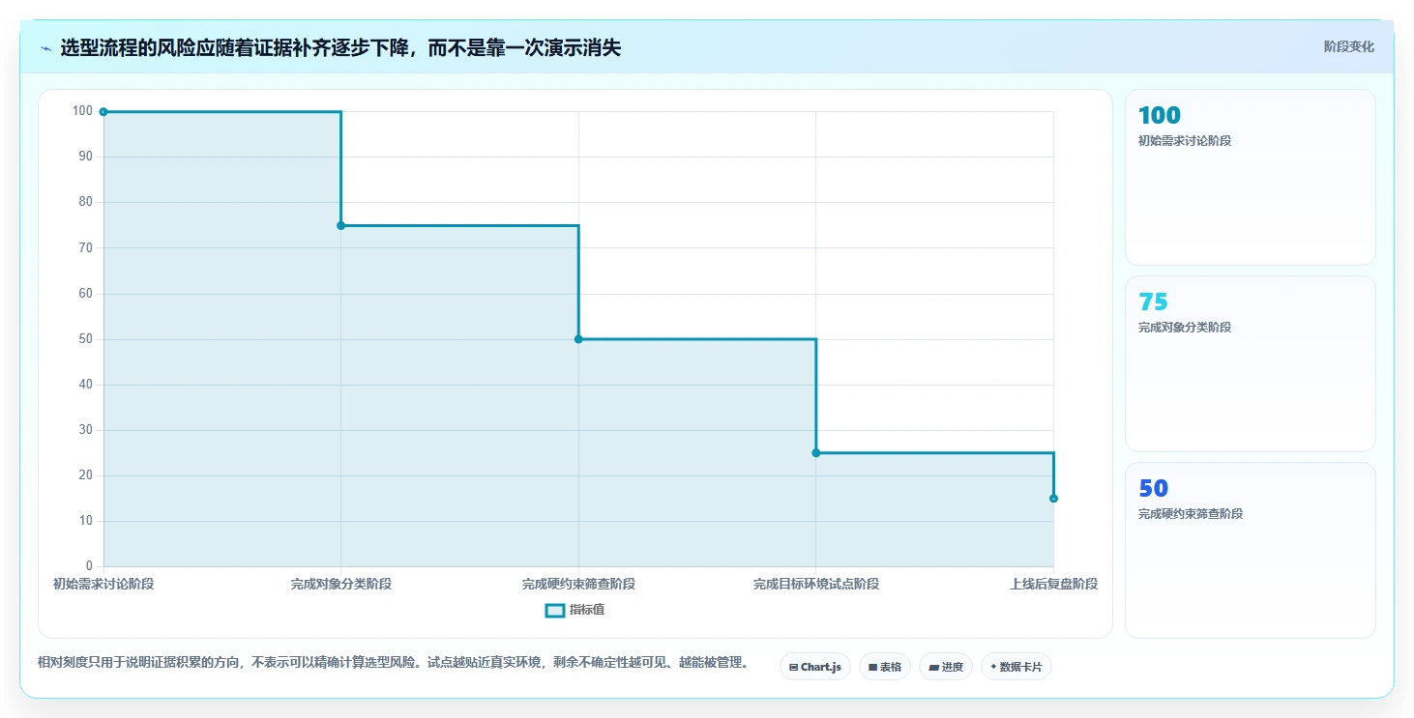Click the 完成硬约束筛查阶段 x-axis label
Screen dimensions: 1414x718
point(578,585)
